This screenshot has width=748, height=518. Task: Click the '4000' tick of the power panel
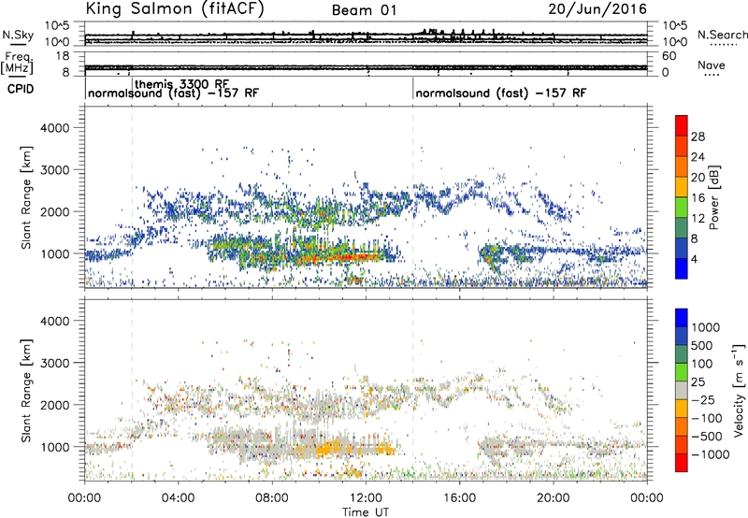tap(54, 128)
